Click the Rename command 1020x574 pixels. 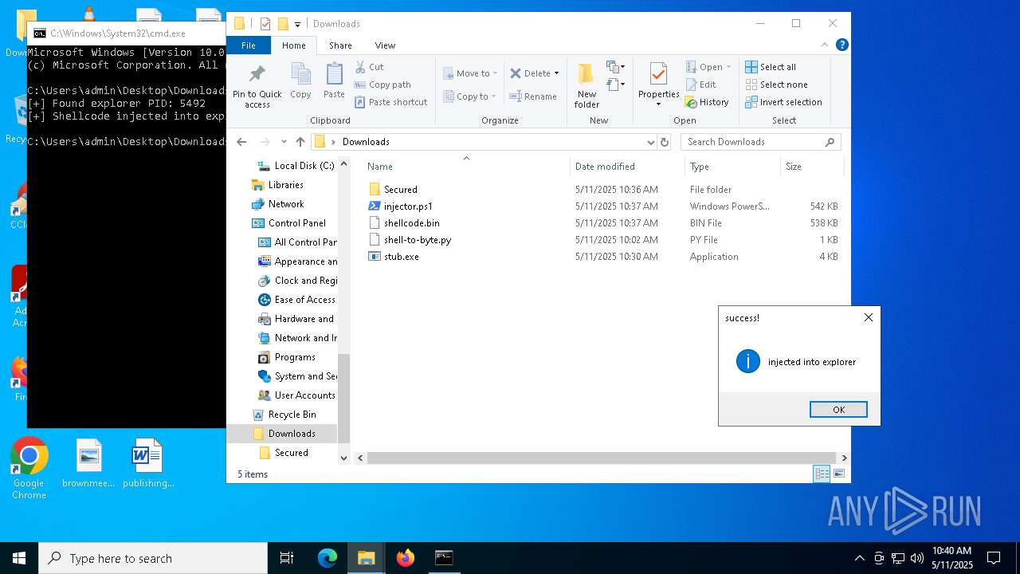(533, 96)
